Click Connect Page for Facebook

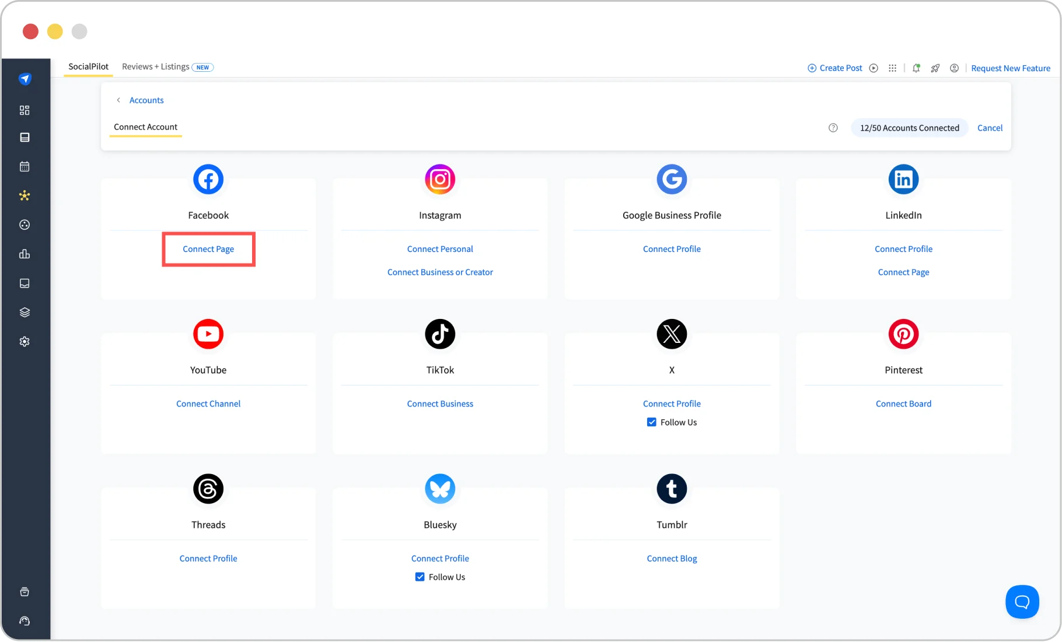tap(208, 249)
